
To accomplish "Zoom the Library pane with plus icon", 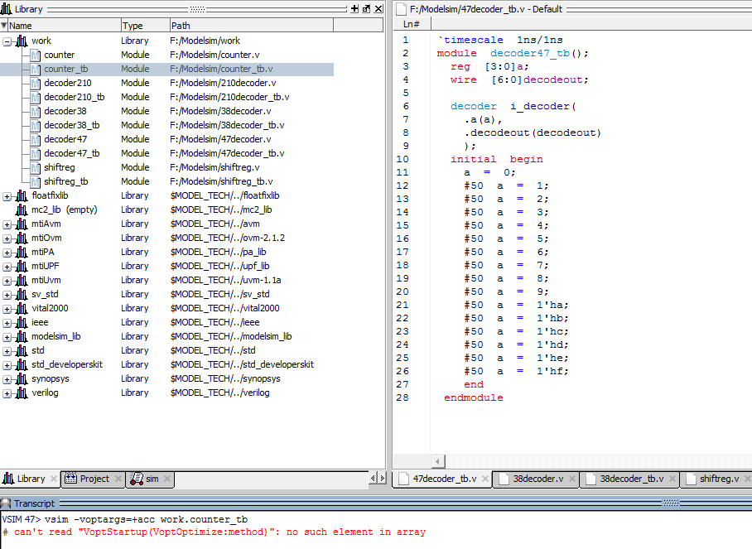I will (354, 8).
